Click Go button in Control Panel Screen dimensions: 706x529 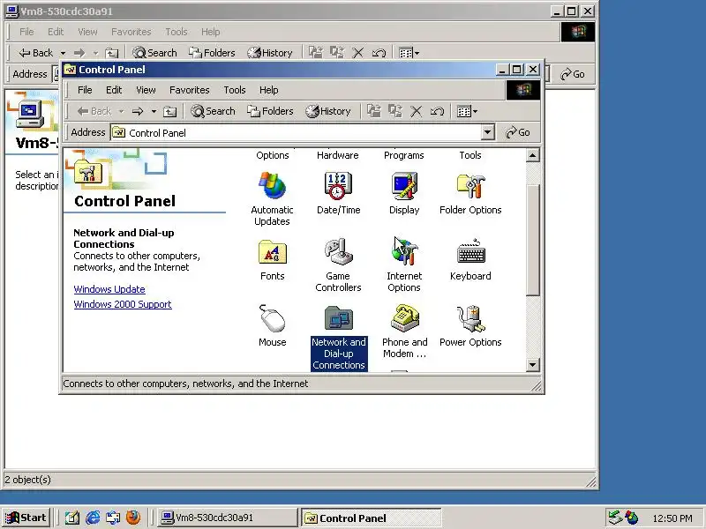click(x=517, y=133)
